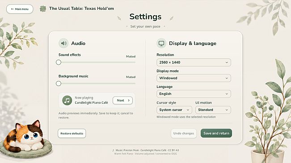
Task: Click the Sound effects slider track
Action: tap(97, 62)
